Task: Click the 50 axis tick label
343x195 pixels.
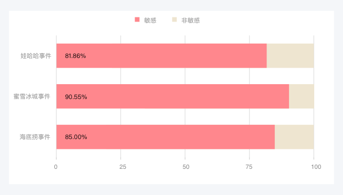Action: coord(186,167)
